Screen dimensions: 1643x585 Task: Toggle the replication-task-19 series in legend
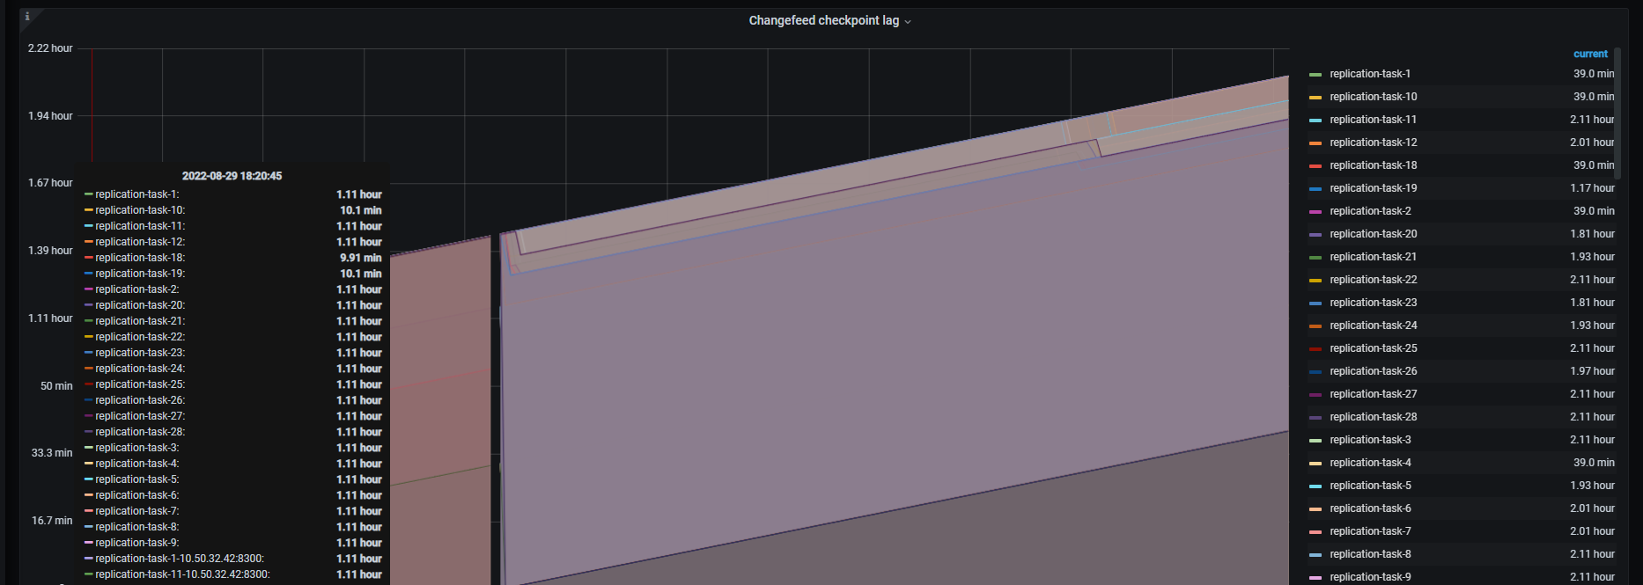click(x=1373, y=188)
